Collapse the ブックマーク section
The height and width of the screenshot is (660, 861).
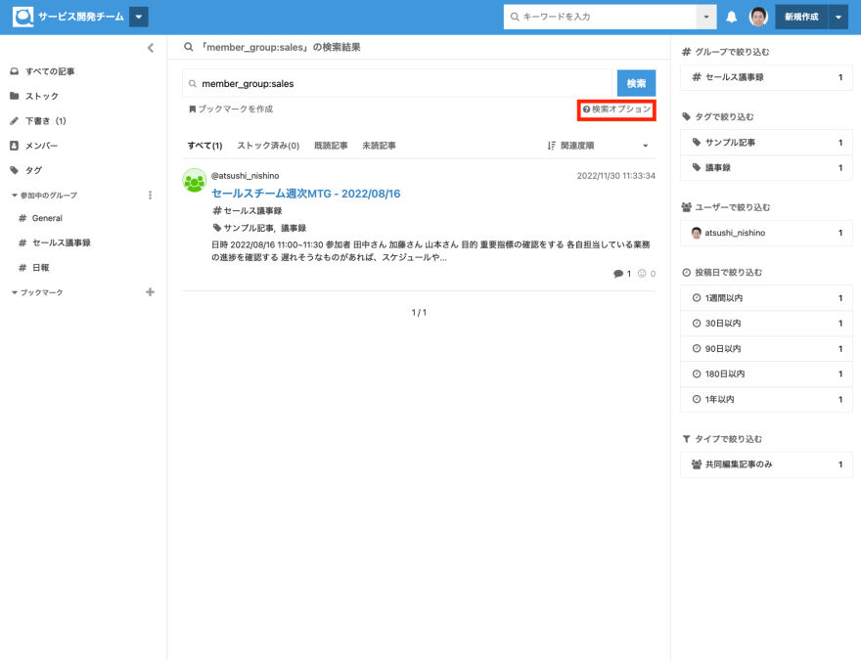coord(37,292)
